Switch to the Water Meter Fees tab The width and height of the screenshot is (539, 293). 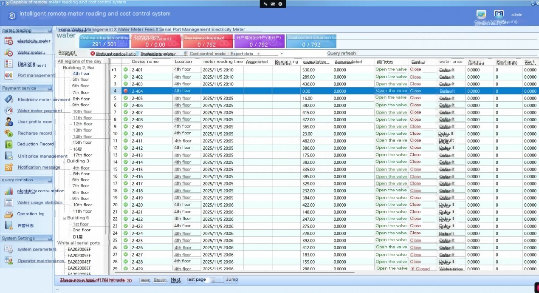(x=136, y=29)
